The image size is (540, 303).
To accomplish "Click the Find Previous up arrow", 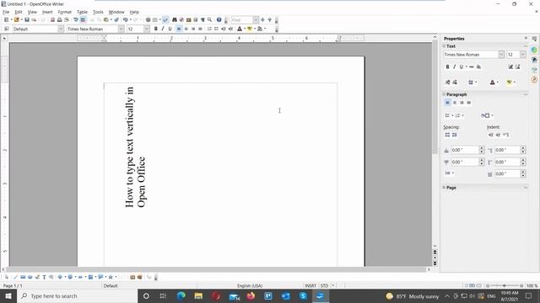I will click(x=270, y=20).
